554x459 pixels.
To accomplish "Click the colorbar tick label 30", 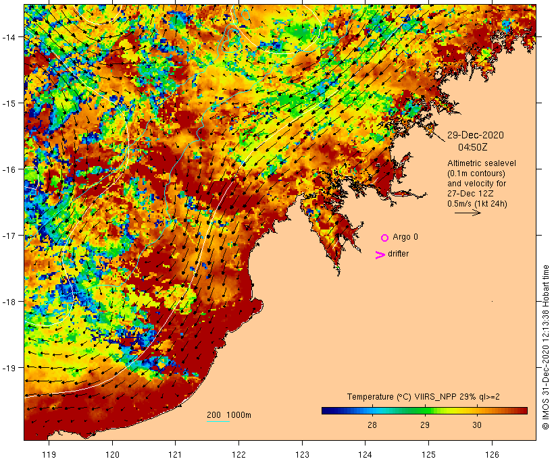I will pyautogui.click(x=477, y=425).
